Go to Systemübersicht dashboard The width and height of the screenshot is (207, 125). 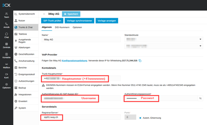coord(26,14)
